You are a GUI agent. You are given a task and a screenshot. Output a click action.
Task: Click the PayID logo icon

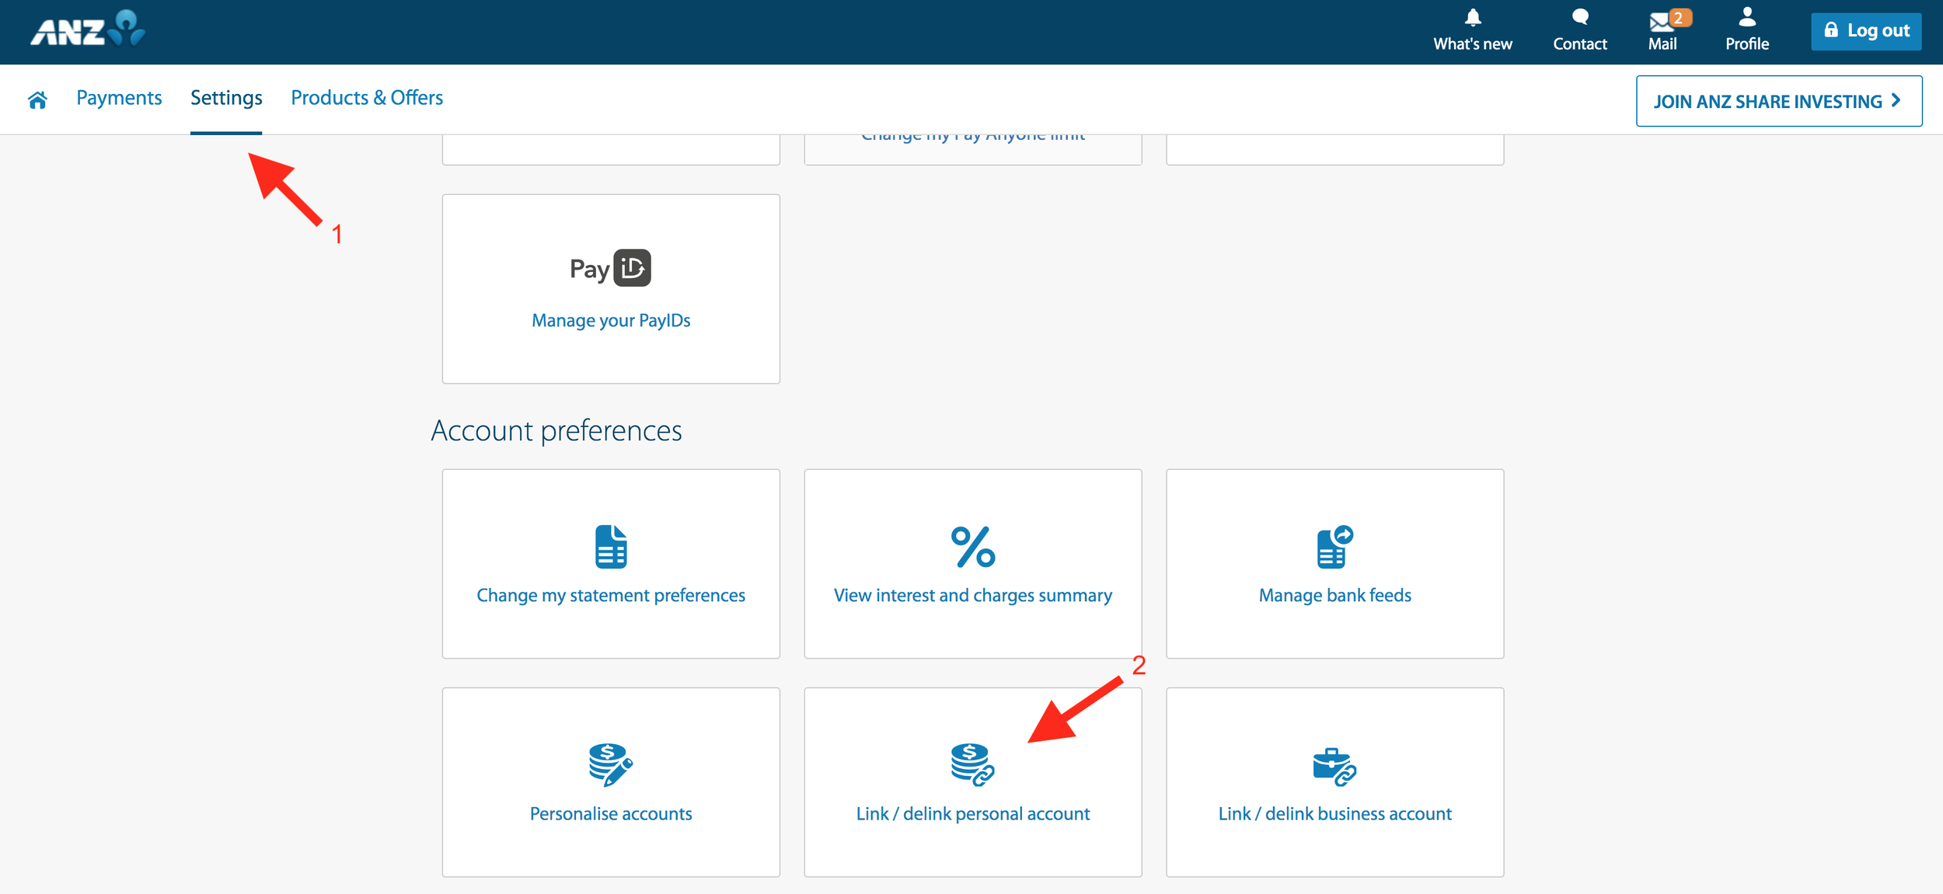[x=611, y=267]
